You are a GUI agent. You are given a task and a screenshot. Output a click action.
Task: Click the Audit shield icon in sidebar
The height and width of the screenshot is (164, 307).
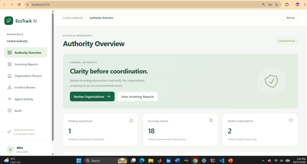(10, 110)
